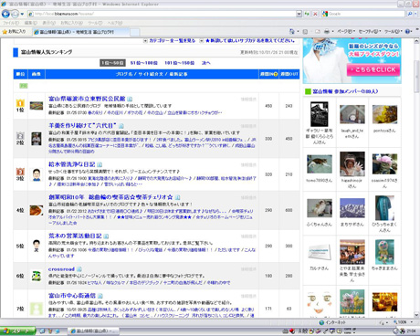Open the recent pages dropdown beside navigation arrows
The image size is (420, 336).
[22, 14]
